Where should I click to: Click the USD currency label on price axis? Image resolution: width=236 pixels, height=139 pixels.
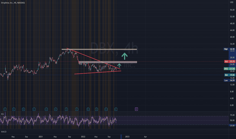click(231, 2)
